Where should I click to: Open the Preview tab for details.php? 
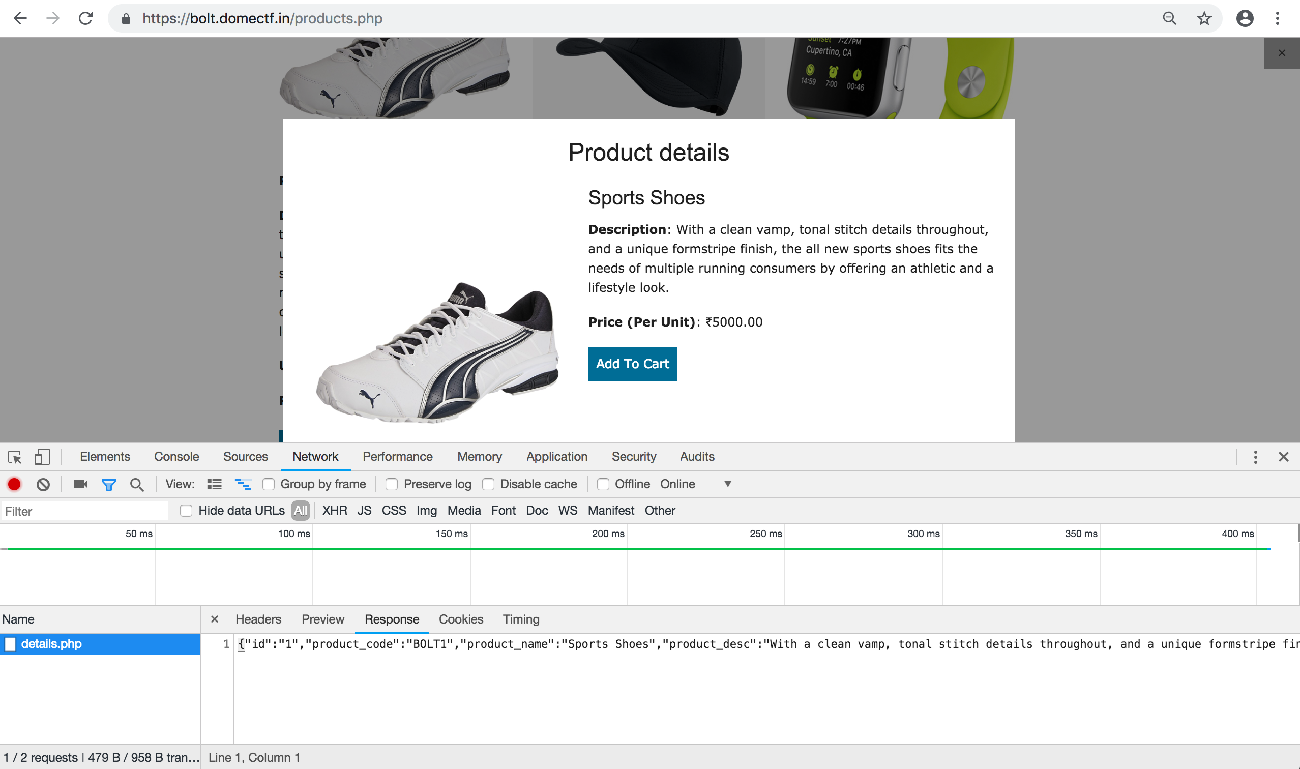(x=323, y=619)
